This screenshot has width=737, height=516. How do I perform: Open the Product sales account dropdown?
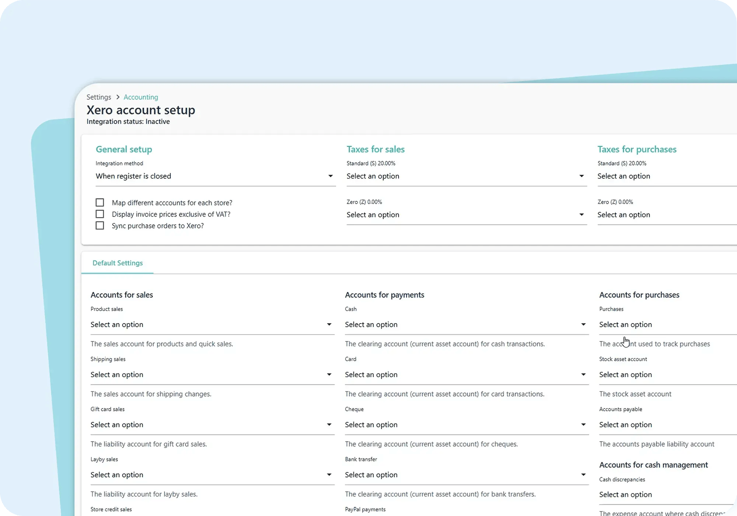coord(329,324)
